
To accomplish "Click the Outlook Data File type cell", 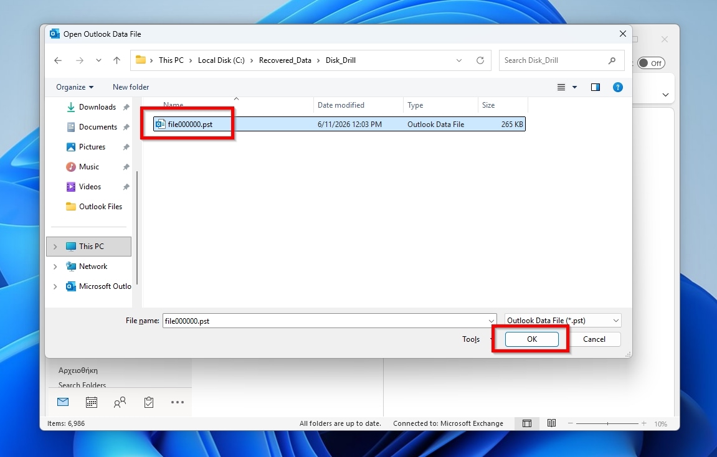I will pos(436,125).
